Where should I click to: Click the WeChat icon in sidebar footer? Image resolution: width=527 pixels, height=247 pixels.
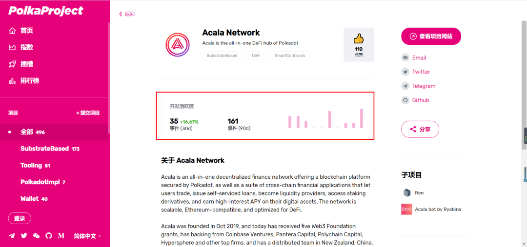(36, 236)
